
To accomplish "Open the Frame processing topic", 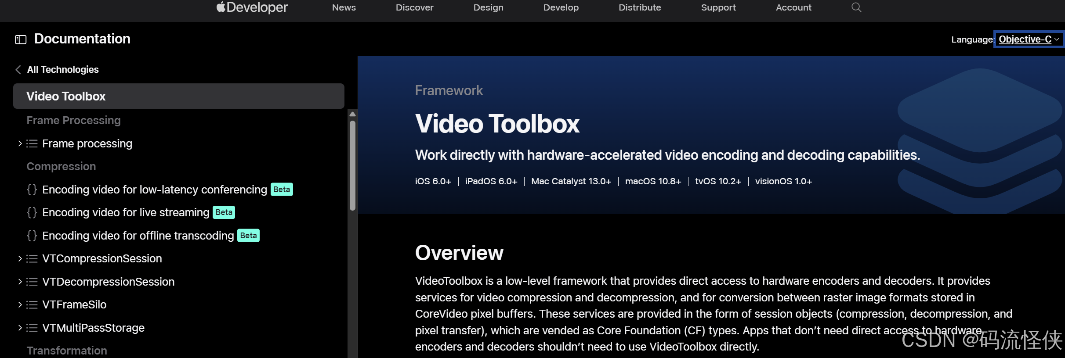I will coord(87,143).
